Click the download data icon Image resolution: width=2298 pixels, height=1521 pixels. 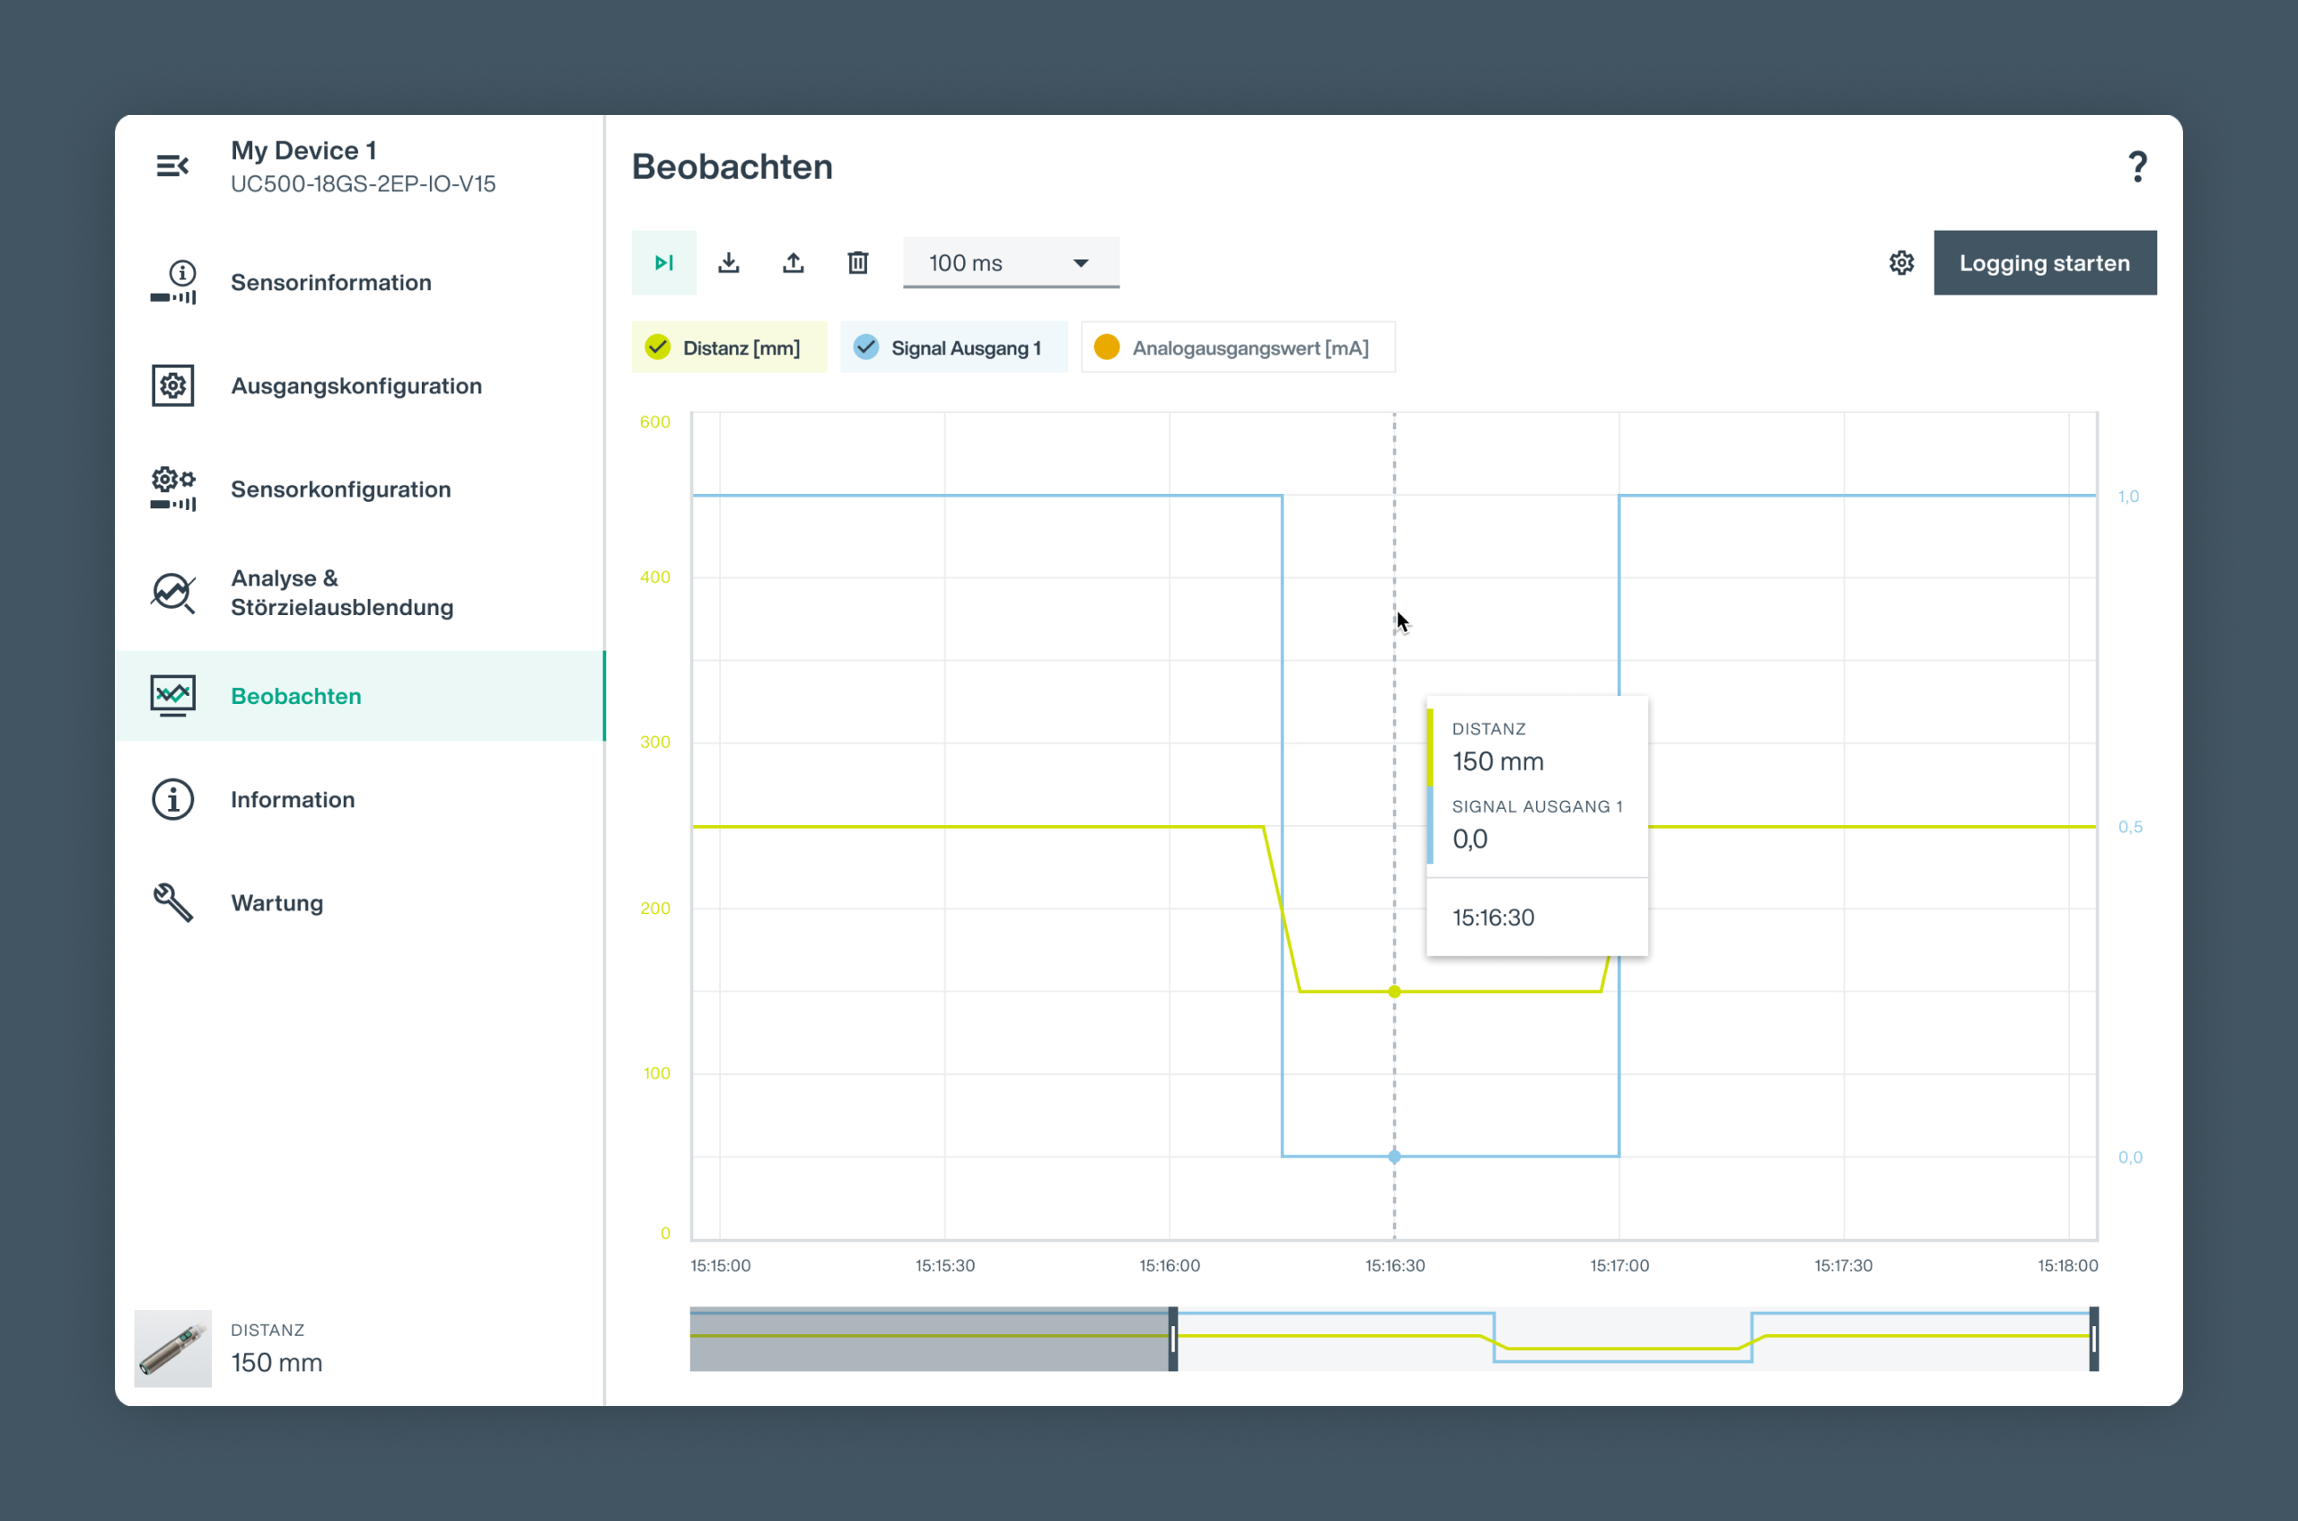pyautogui.click(x=728, y=263)
